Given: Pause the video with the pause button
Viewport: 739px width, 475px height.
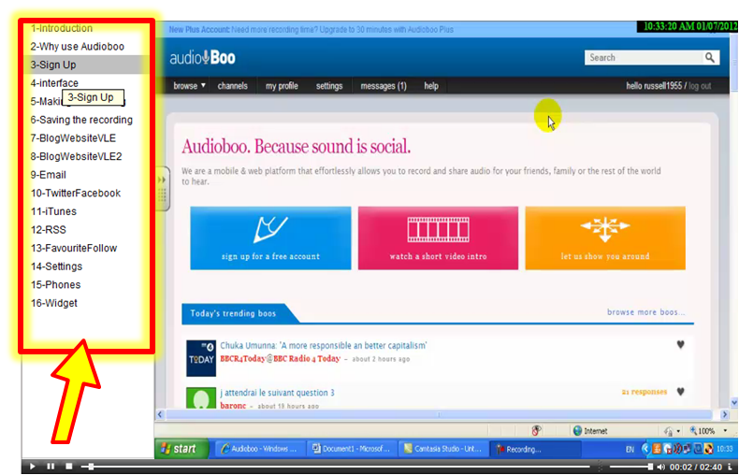Looking at the screenshot, I should pos(51,467).
